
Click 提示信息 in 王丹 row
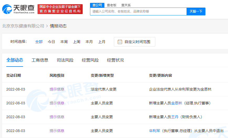[57, 117]
